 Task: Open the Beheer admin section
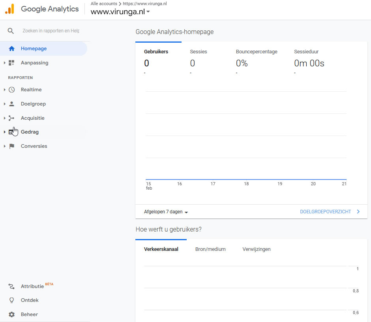[x=29, y=314]
